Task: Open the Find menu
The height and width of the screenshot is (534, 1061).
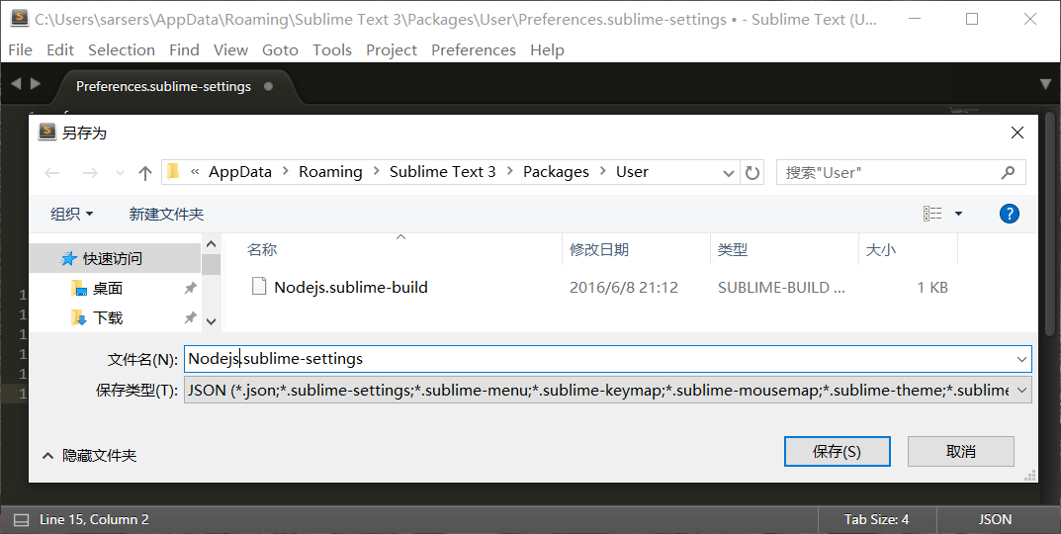Action: 184,50
